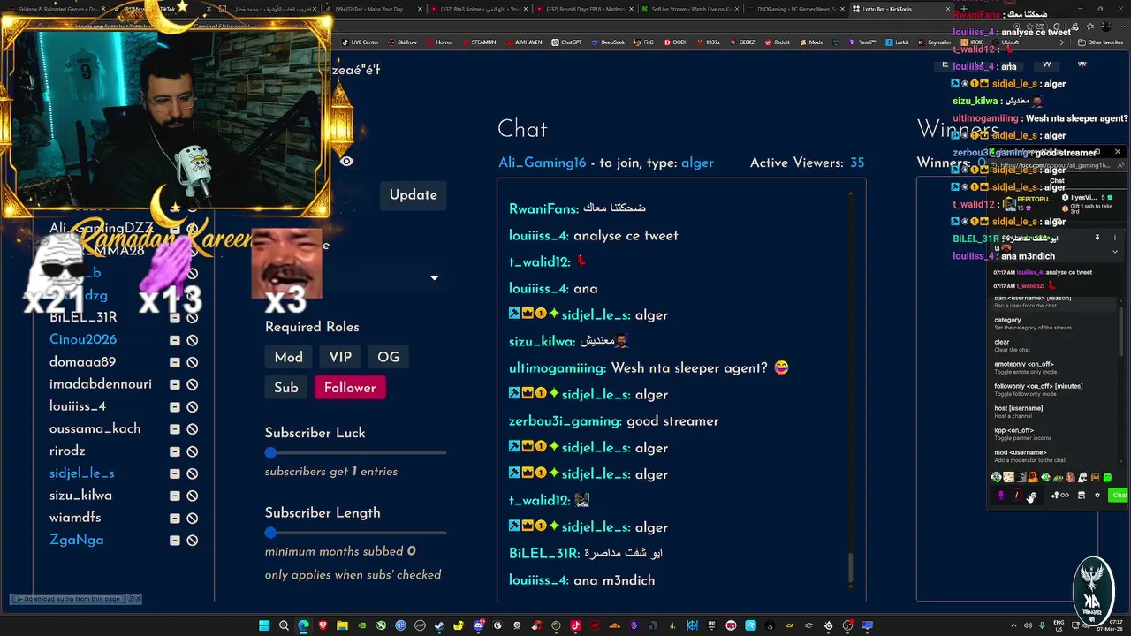Ban imadabdennouri using the circle-slash icon
This screenshot has width=1131, height=636.
[192, 384]
